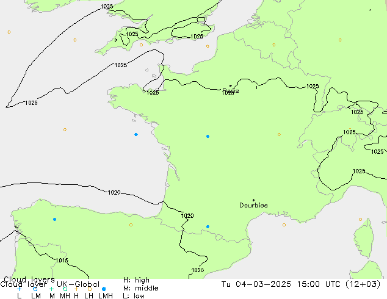Select the blue cloud marker in the Bay of Biscay
This screenshot has height=299, width=387.
pos(136,134)
